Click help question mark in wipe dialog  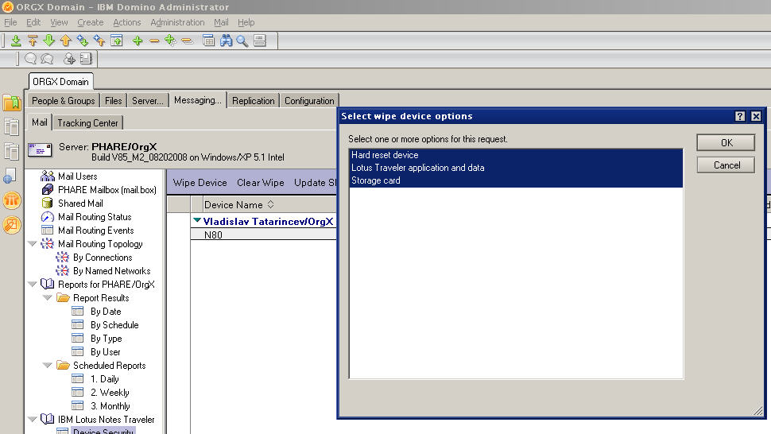(x=740, y=116)
